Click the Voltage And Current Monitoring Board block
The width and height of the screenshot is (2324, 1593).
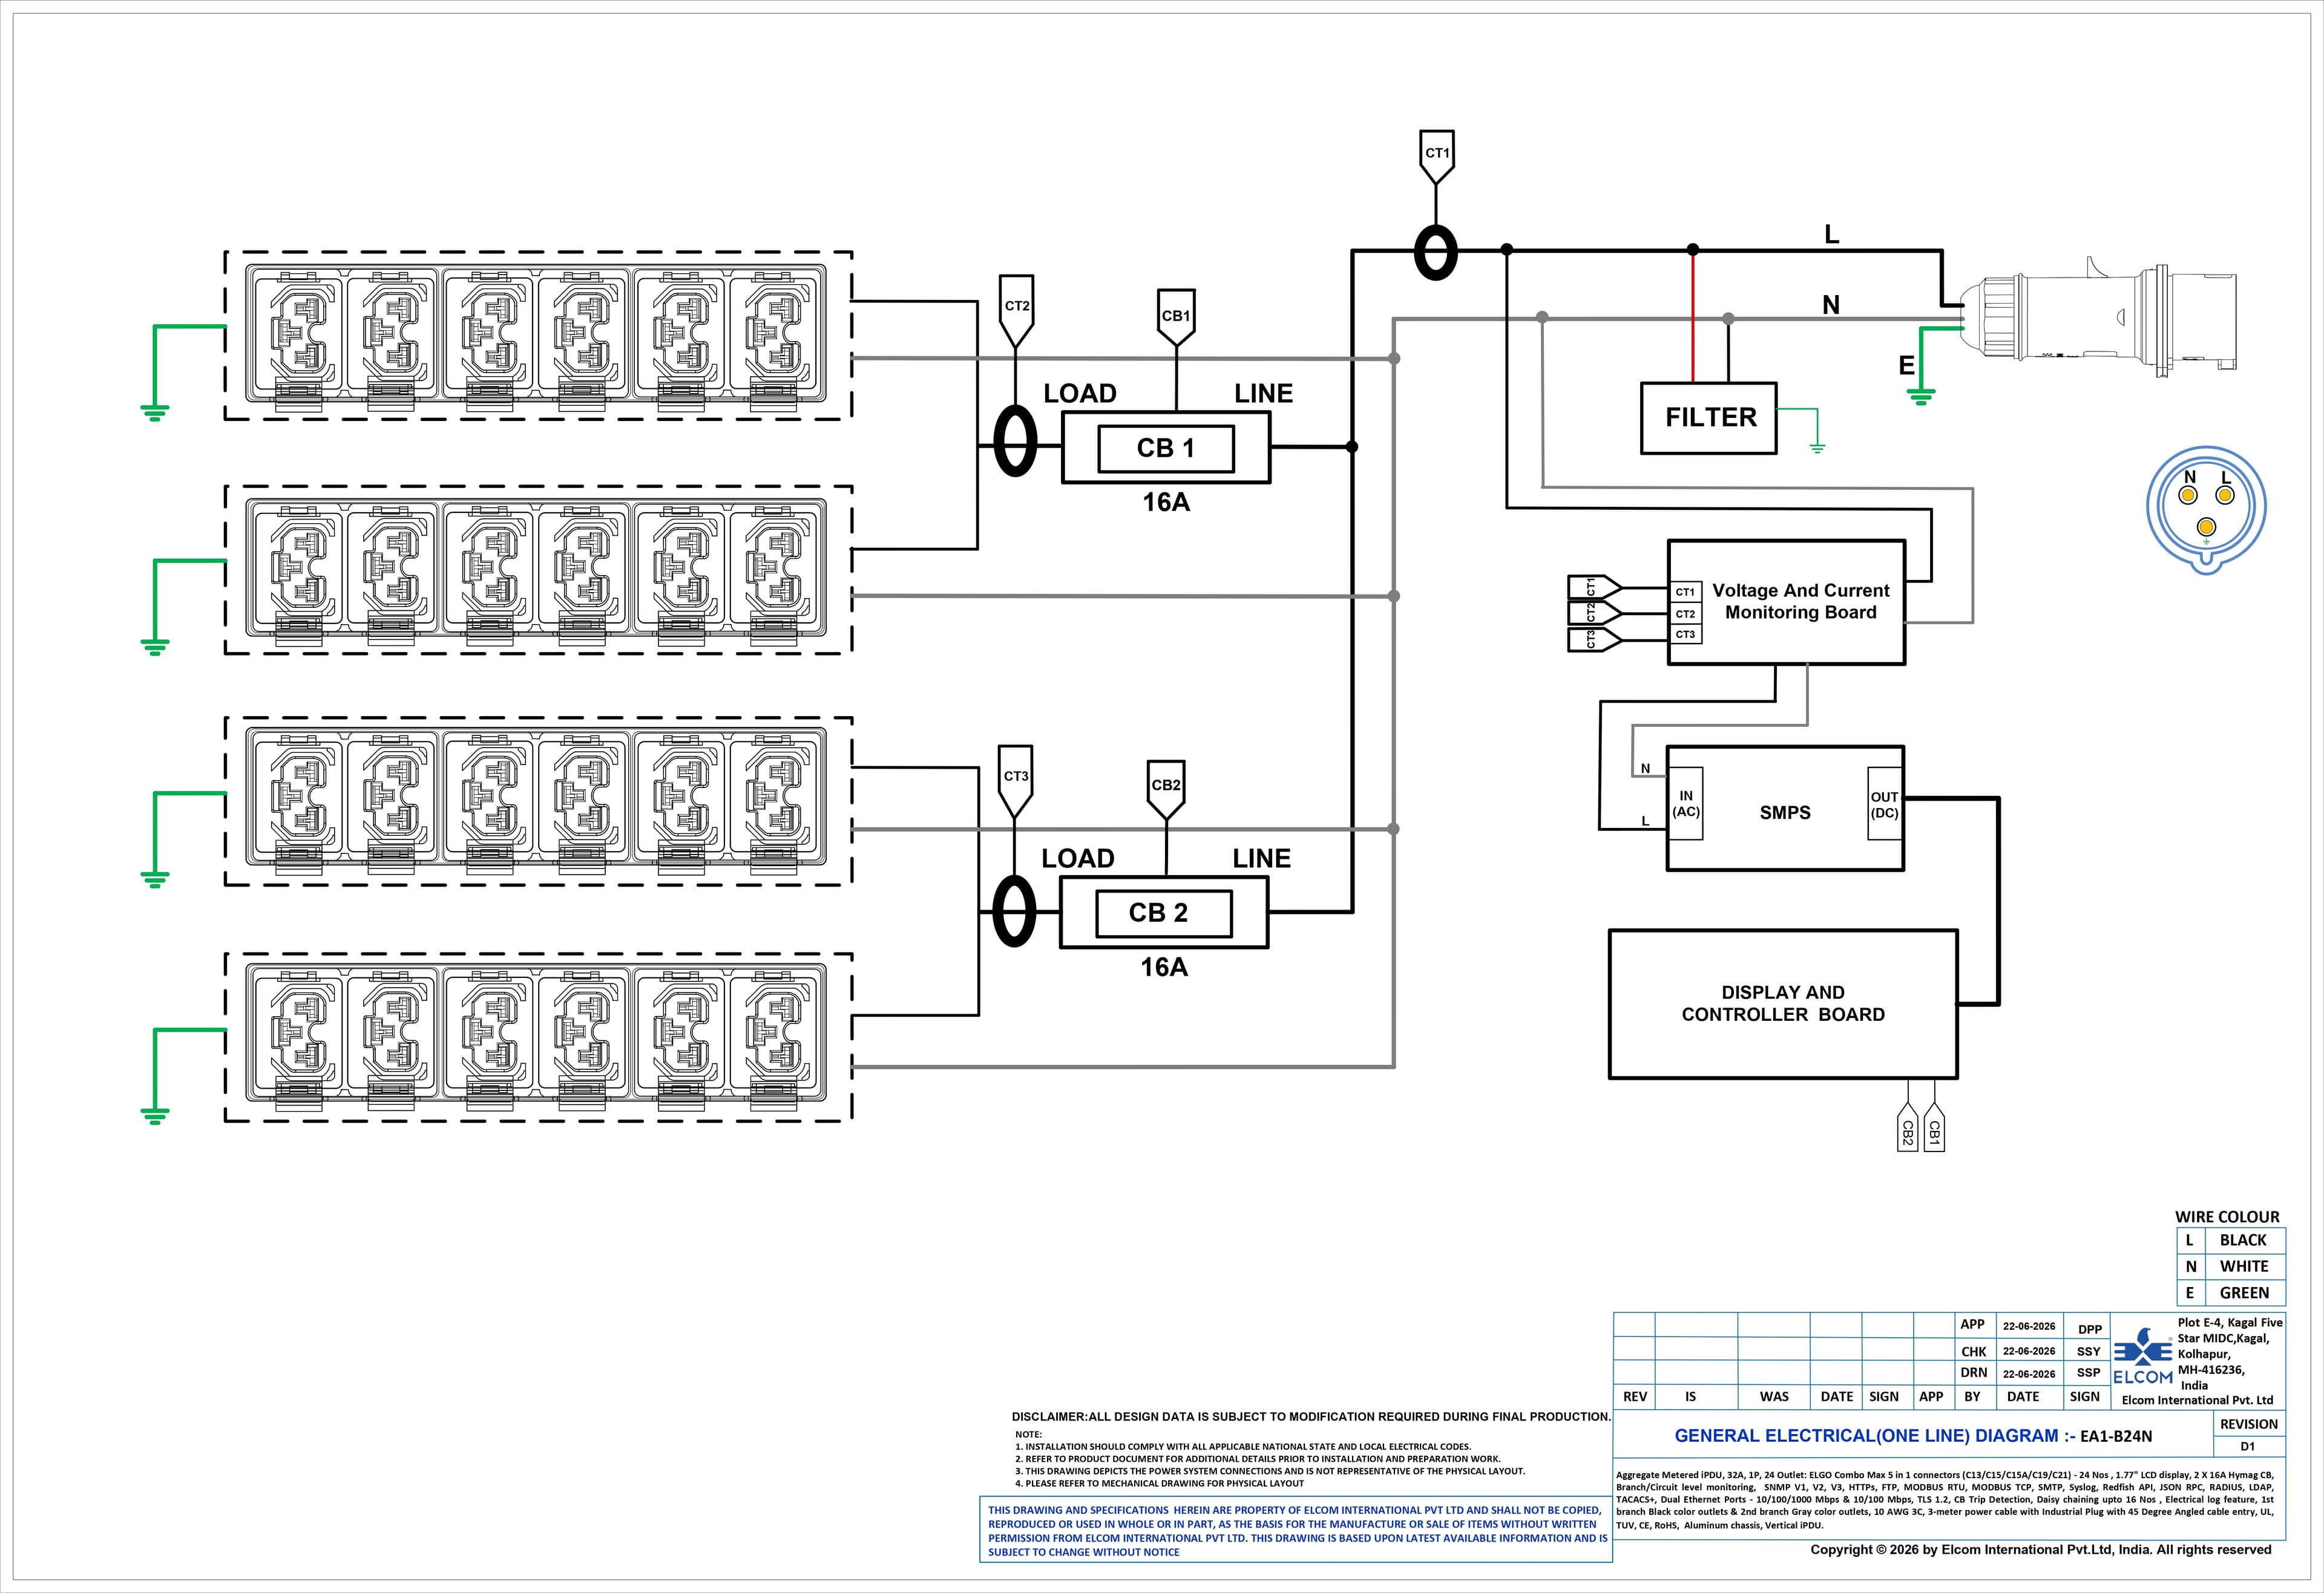pyautogui.click(x=1786, y=602)
